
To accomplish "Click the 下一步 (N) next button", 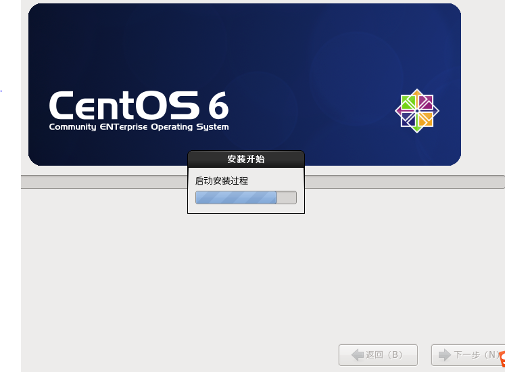I will pos(468,355).
